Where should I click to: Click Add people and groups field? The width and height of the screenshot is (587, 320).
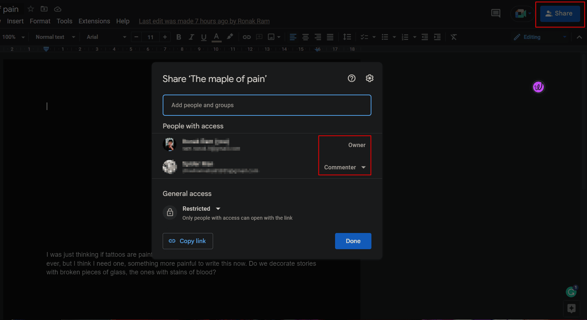pos(267,105)
